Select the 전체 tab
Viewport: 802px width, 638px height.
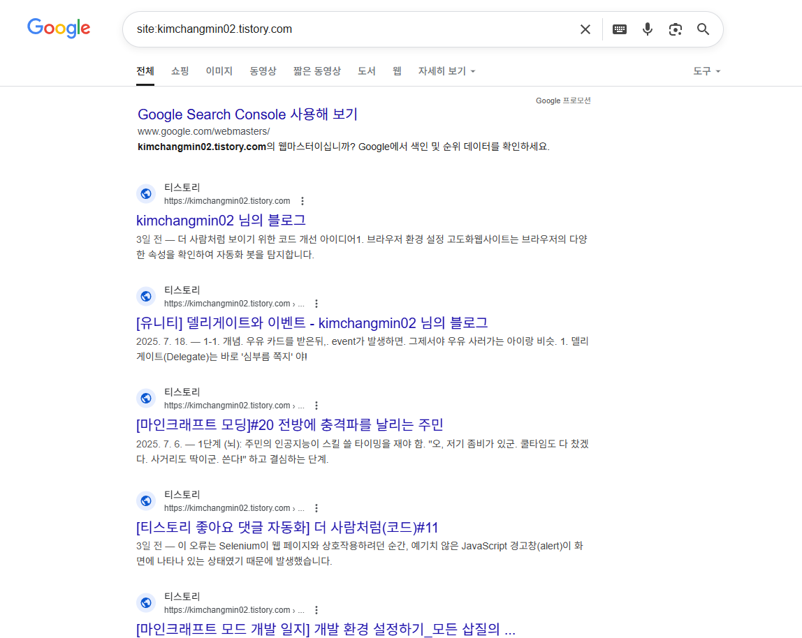pos(145,71)
